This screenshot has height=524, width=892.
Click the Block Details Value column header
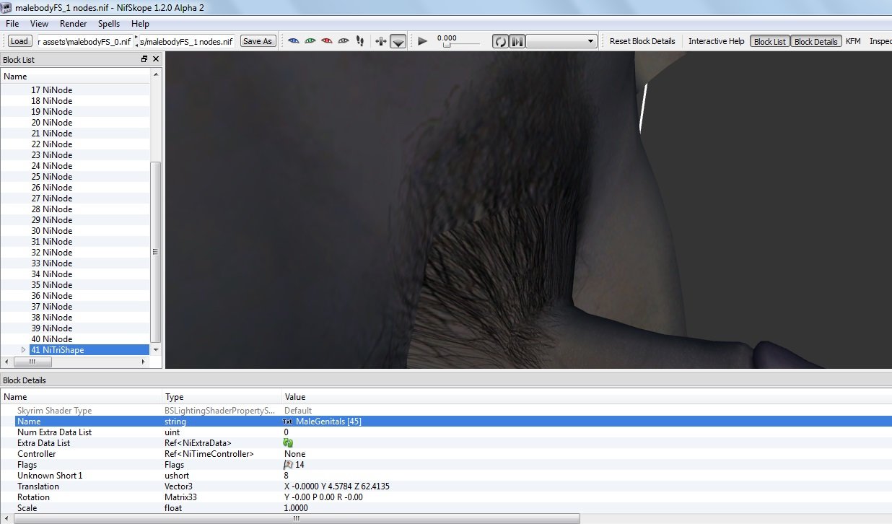coord(586,397)
